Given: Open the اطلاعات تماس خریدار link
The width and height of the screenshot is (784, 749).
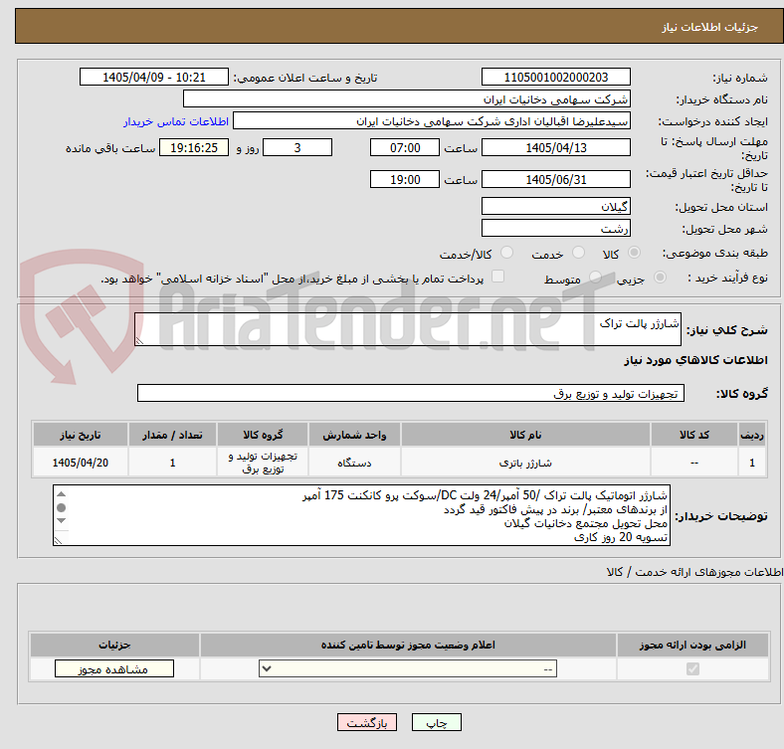Looking at the screenshot, I should click(x=176, y=121).
